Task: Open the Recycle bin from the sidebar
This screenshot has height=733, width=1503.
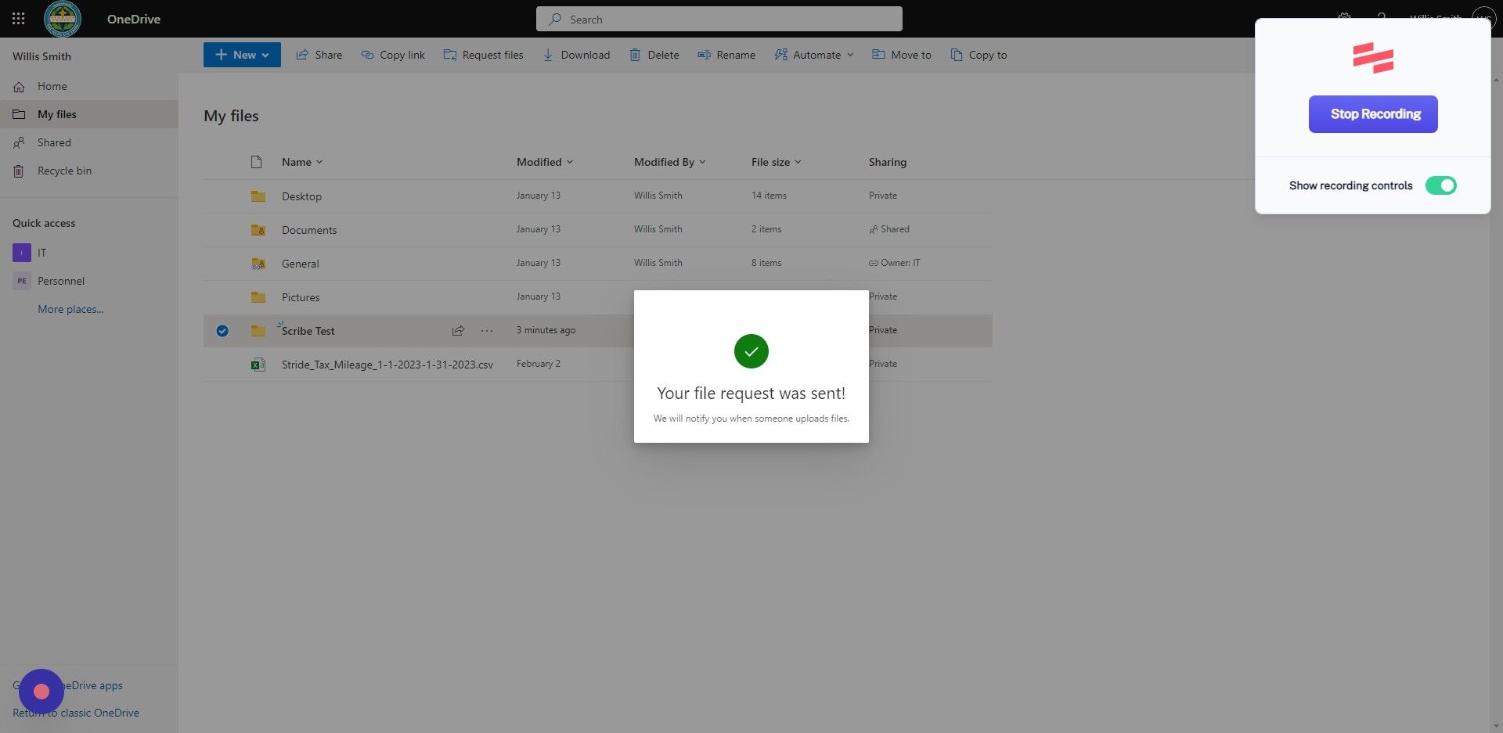Action: 63,170
